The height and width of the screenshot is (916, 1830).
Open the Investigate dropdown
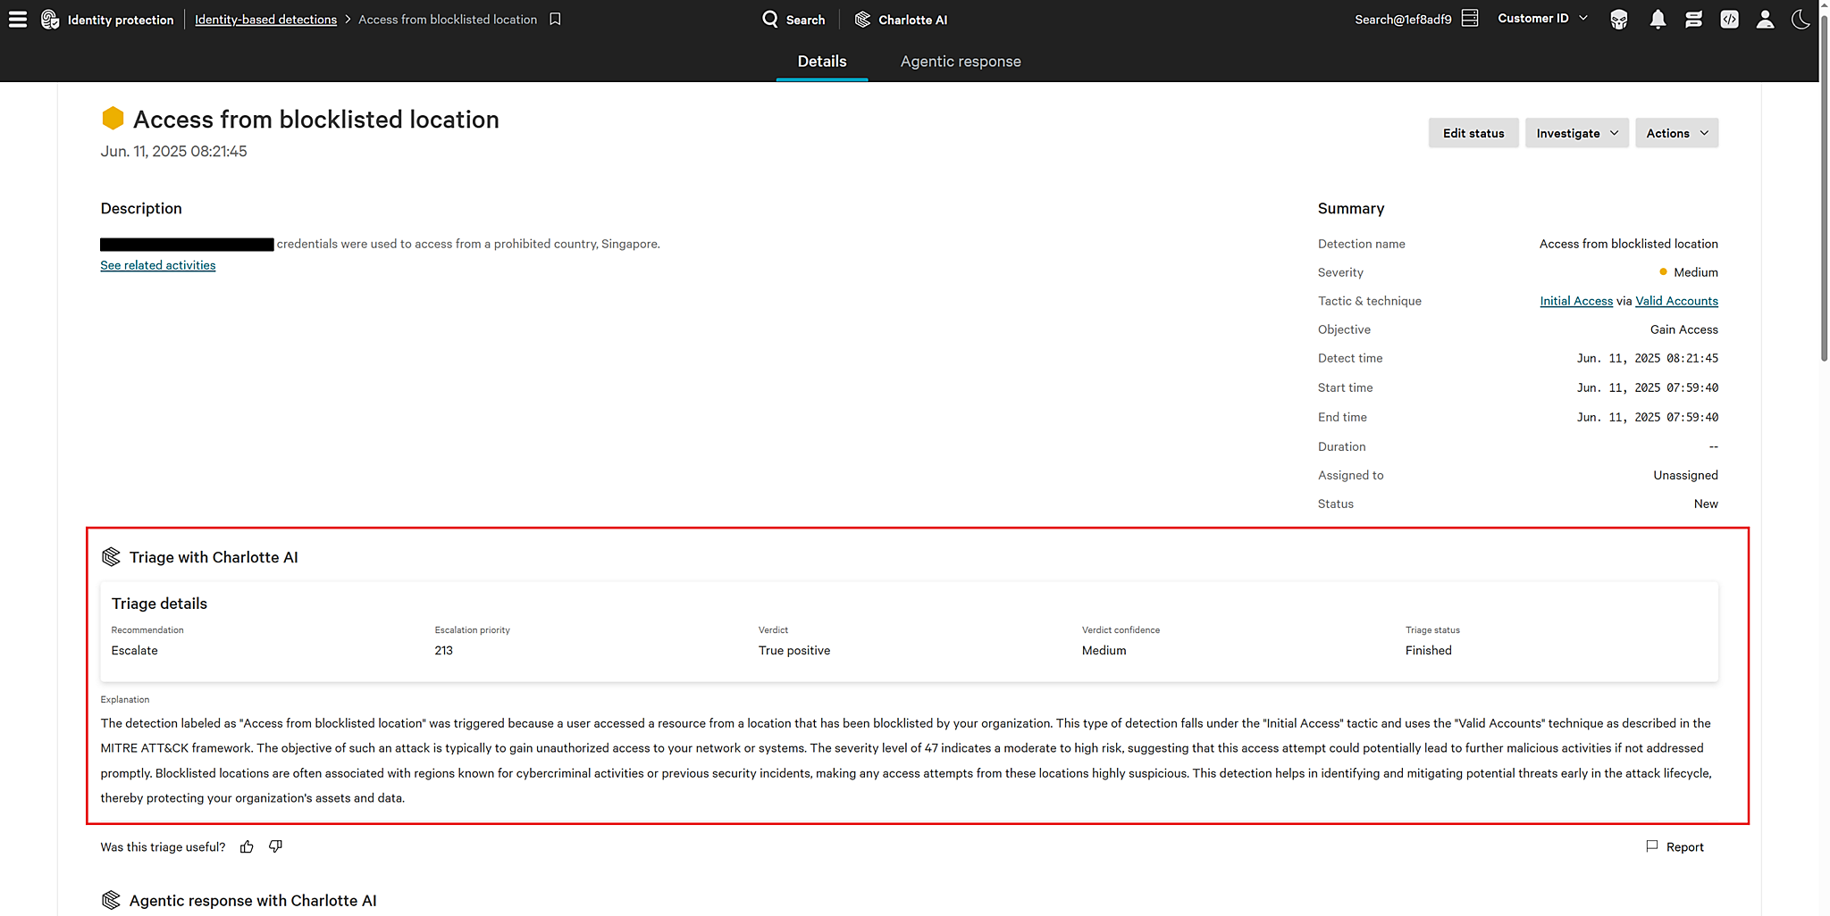(1575, 132)
